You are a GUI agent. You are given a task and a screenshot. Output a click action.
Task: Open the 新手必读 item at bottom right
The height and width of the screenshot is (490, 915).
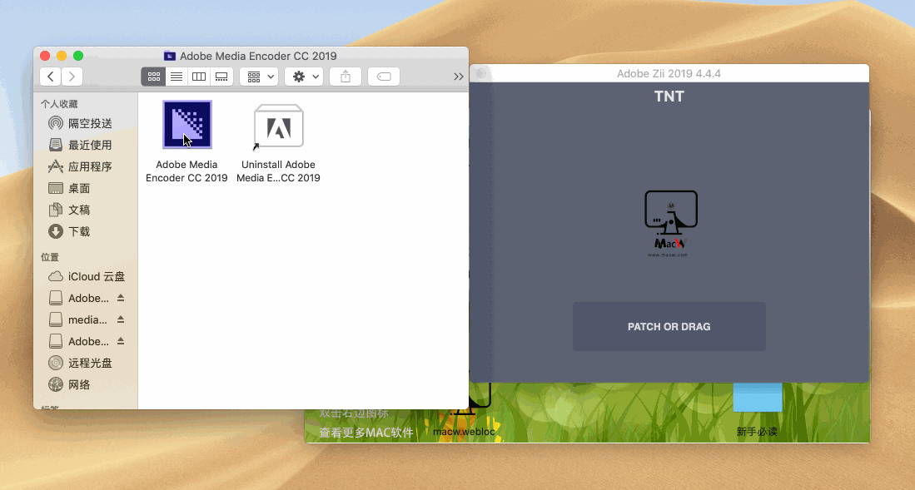coord(758,433)
